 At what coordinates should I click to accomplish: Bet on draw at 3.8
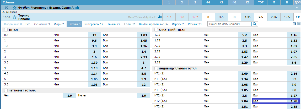(x=182, y=17)
